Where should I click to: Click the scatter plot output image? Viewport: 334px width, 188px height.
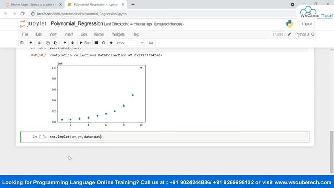99,95
